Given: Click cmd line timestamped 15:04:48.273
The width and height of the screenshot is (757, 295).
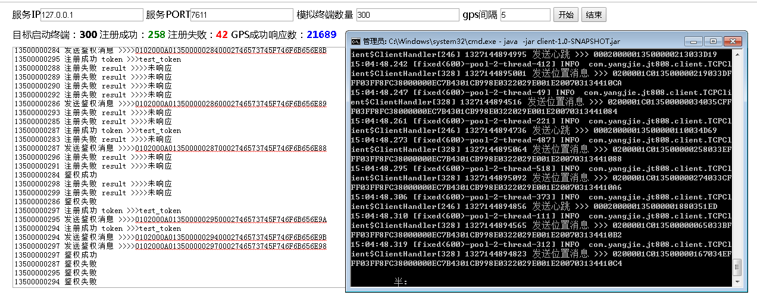Looking at the screenshot, I should point(542,140).
